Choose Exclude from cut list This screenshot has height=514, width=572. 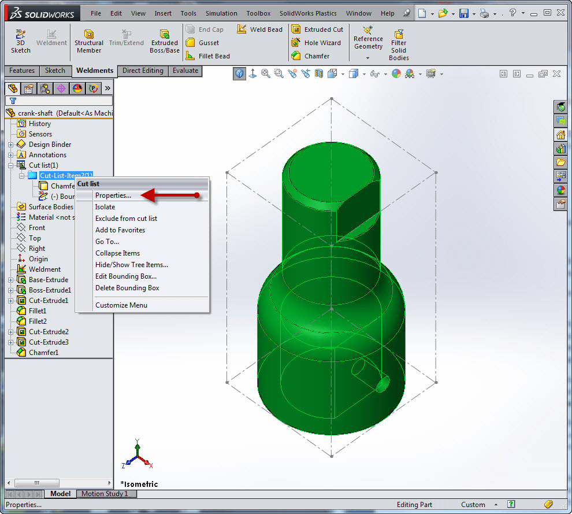[142, 219]
